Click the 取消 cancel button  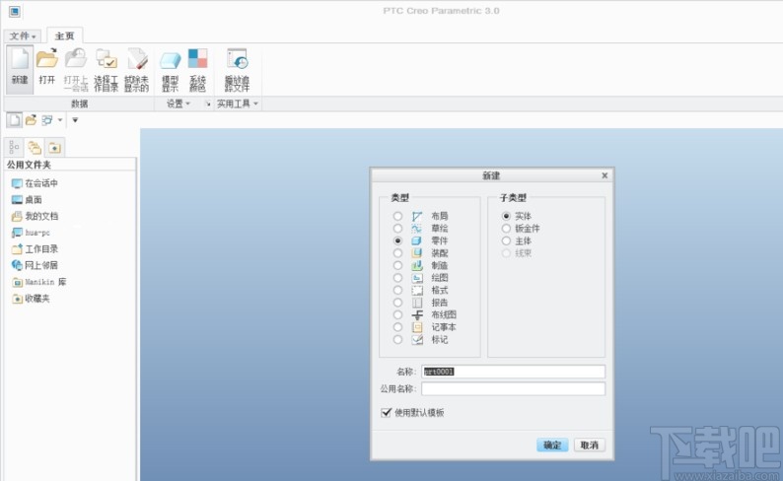pyautogui.click(x=590, y=446)
